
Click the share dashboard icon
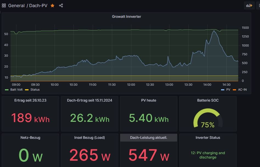click(61, 5)
